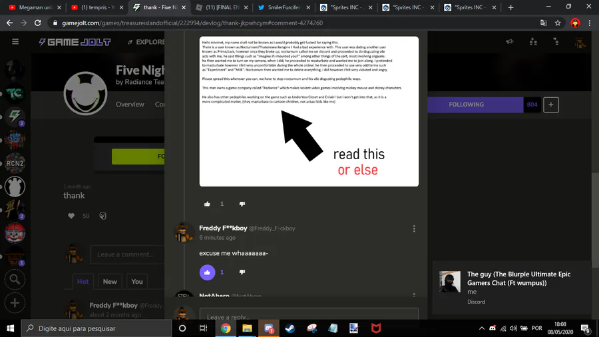The image size is (599, 337).
Task: Click the sticker icon under the post
Action: [102, 216]
